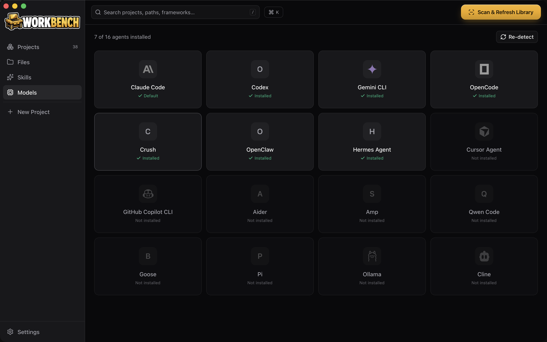The image size is (547, 342).
Task: Click the Workbench logo
Action: tap(42, 22)
